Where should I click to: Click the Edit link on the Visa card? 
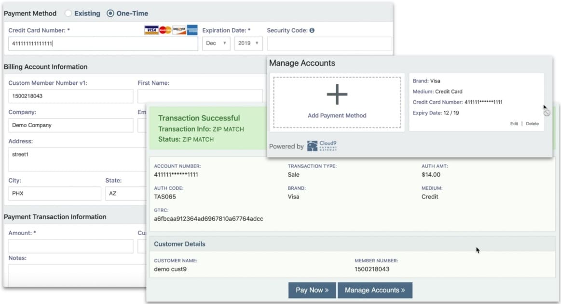tap(514, 123)
